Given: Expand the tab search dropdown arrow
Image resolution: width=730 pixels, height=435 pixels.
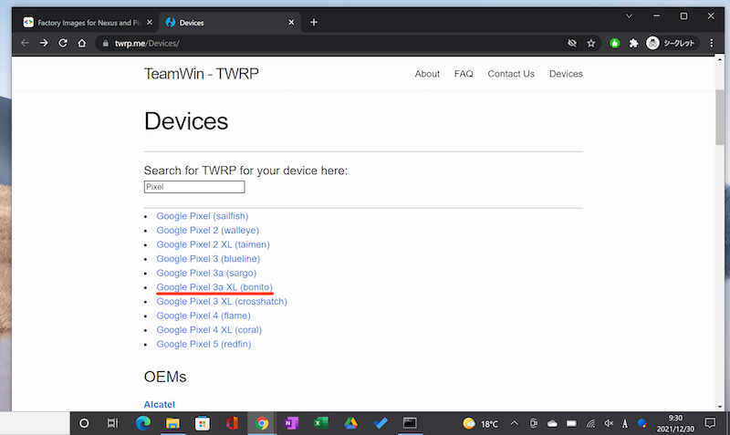Looking at the screenshot, I should click(630, 16).
